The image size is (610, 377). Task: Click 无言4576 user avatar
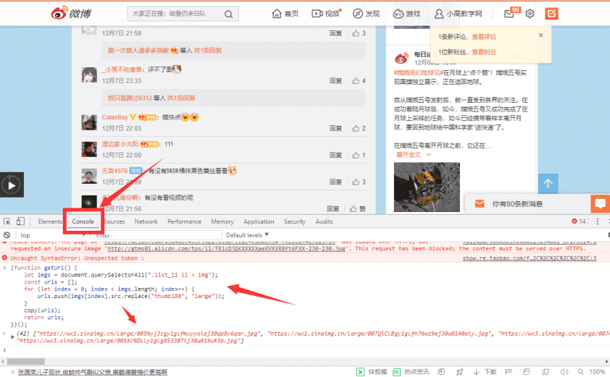(x=89, y=176)
